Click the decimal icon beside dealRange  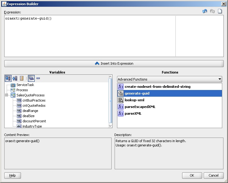click(19, 111)
